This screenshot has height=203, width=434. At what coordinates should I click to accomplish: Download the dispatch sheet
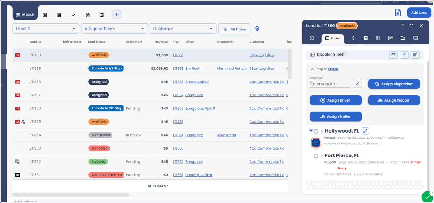404,55
